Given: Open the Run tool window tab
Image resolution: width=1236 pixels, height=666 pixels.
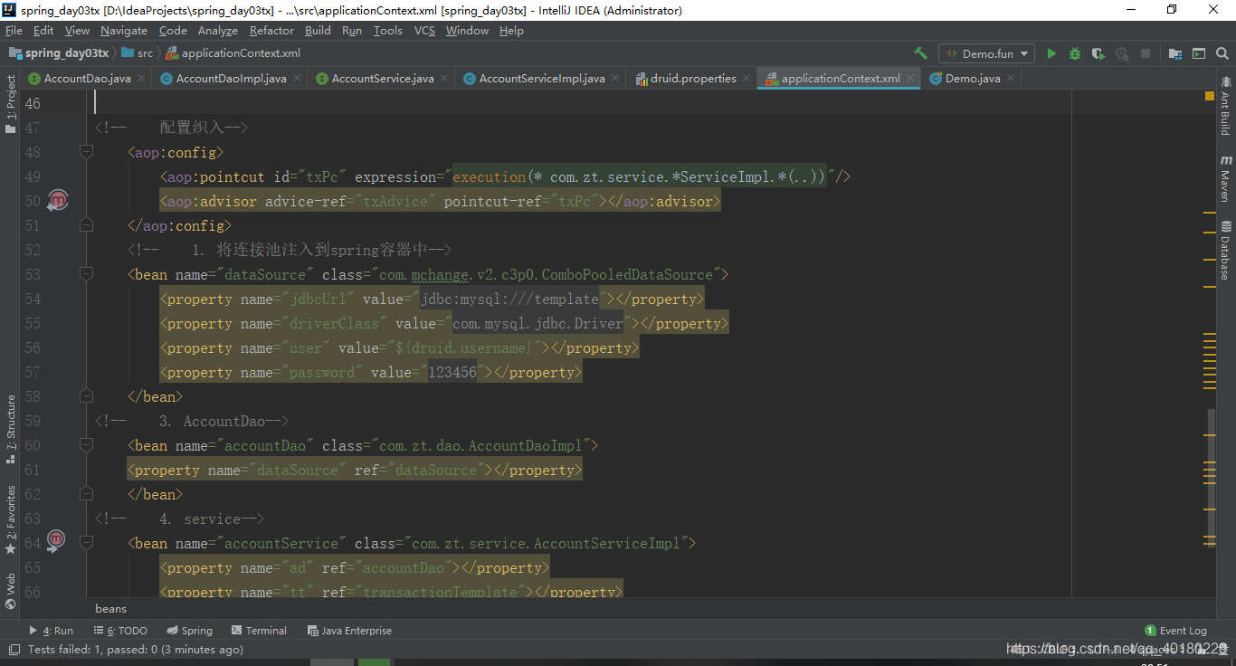Looking at the screenshot, I should pos(52,631).
